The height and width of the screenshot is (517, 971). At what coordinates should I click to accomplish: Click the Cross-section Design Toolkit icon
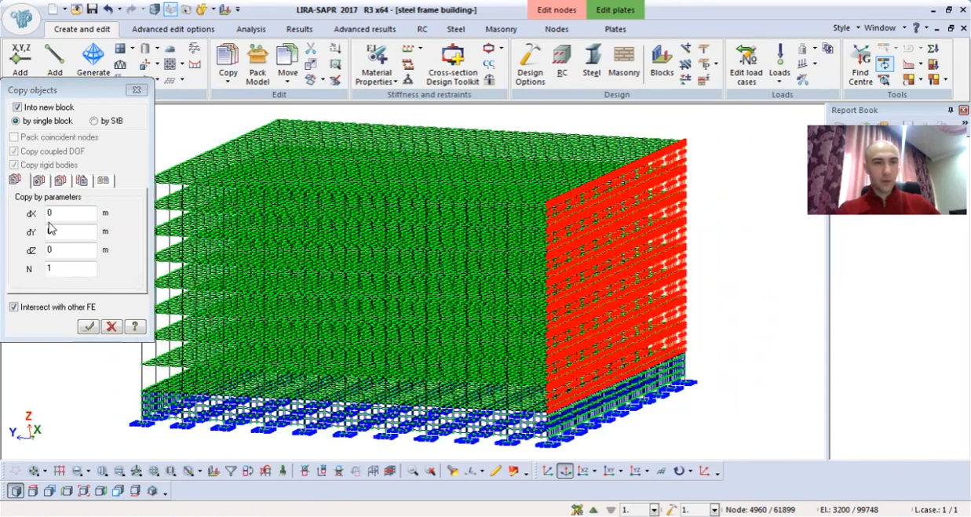click(452, 56)
